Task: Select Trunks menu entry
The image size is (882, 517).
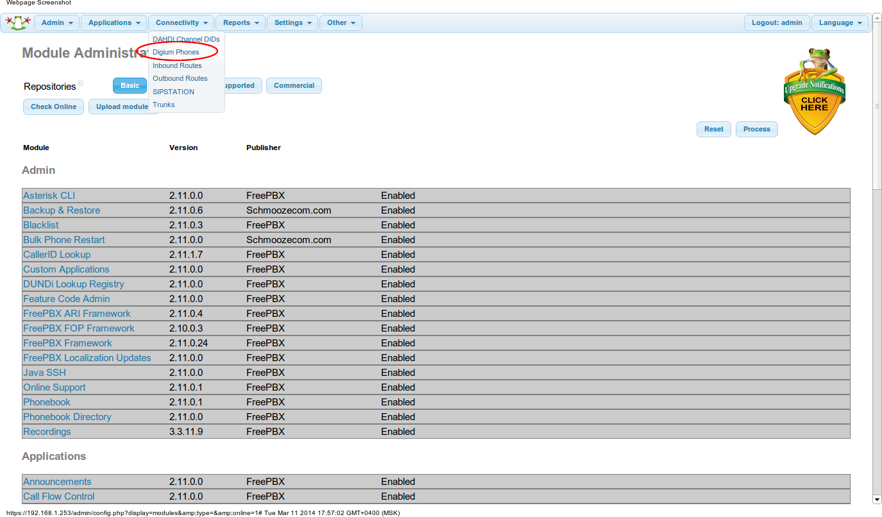Action: [164, 105]
